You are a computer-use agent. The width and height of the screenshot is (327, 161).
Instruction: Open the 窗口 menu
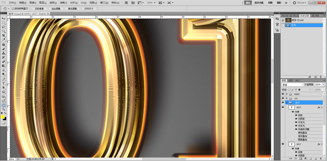coord(104,3)
